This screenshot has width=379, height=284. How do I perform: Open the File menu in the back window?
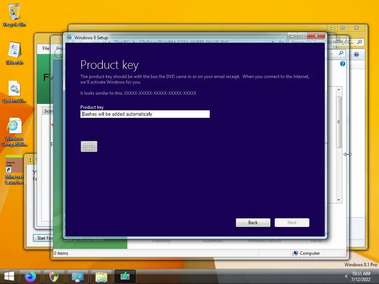[46, 48]
